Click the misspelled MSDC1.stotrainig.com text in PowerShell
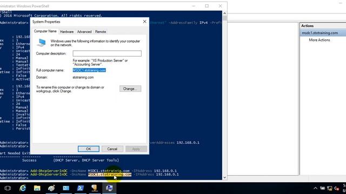Image resolution: width=346 pixels, height=194 pixels. 109,171
